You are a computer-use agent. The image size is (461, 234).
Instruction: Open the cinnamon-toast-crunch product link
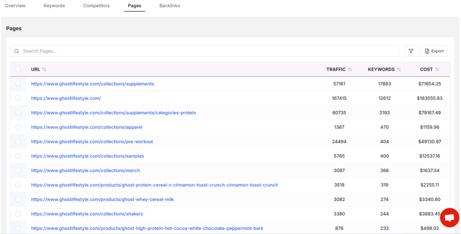pyautogui.click(x=154, y=185)
